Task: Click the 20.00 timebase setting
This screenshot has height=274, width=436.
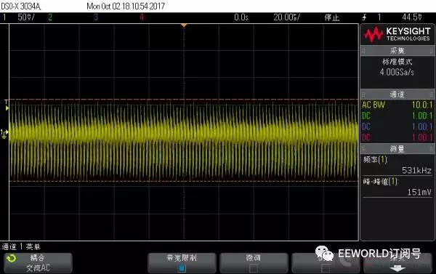Action: [286, 17]
